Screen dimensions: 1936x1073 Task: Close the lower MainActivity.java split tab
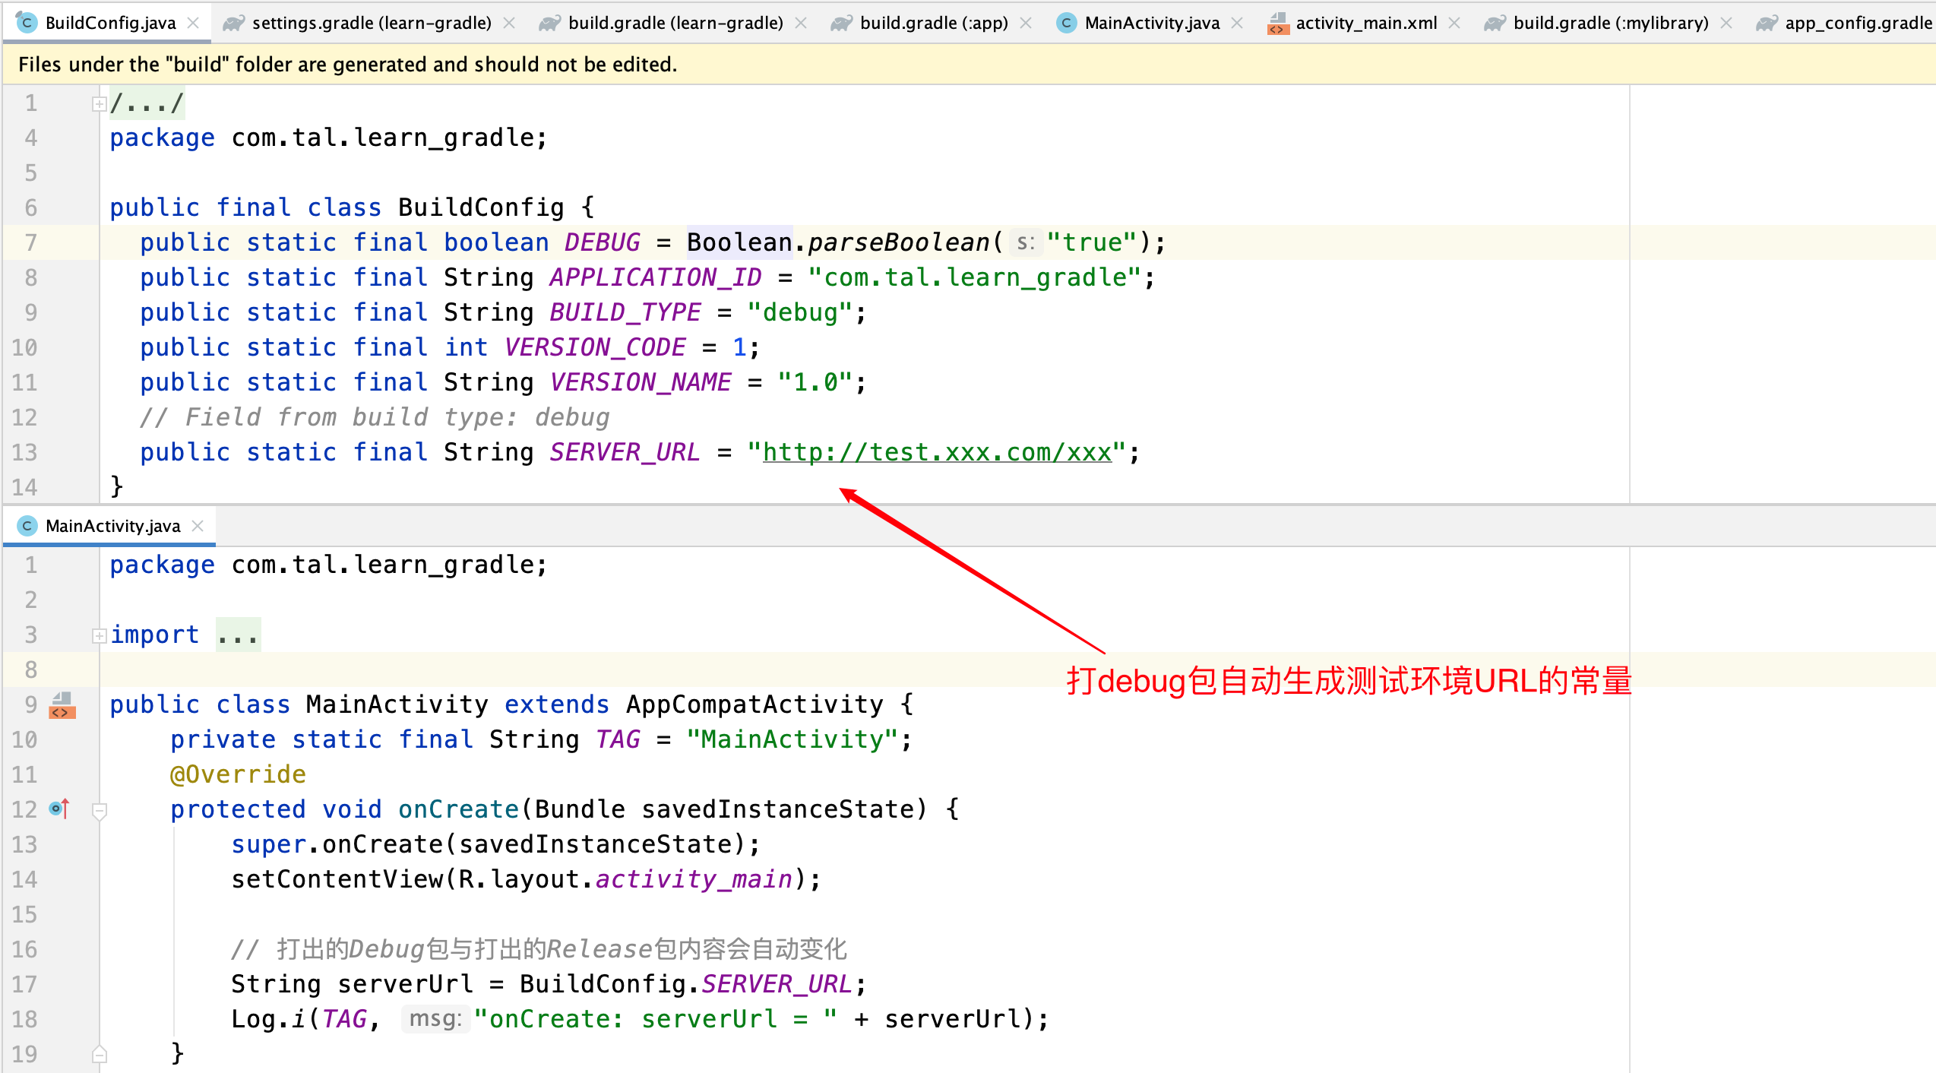tap(198, 526)
